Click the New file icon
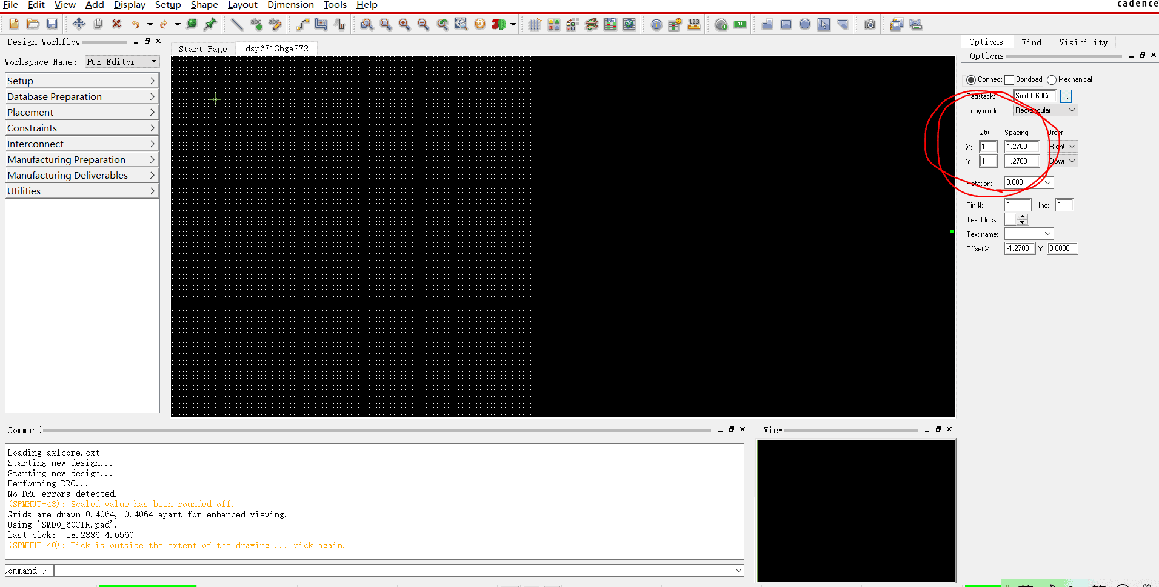Screen dimensions: 1159x587 pos(14,24)
